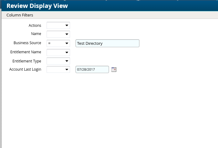The image size is (218, 148).
Task: Open Business Source operator dropdown showing equals
Action: point(58,44)
